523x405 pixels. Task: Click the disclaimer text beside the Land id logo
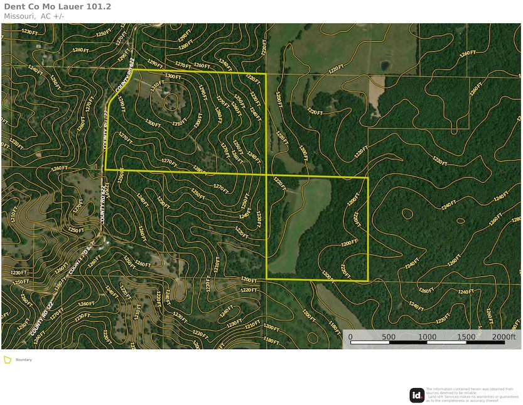472,395
